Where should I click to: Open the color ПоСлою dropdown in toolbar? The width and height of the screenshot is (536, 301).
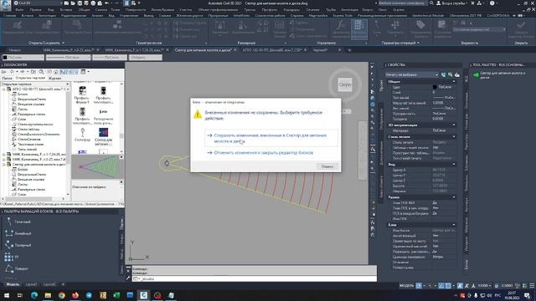tap(23, 58)
